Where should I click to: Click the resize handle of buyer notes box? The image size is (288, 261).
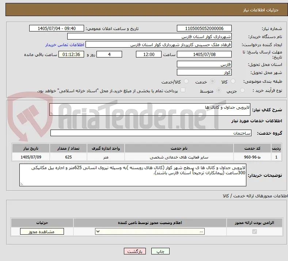(22, 184)
